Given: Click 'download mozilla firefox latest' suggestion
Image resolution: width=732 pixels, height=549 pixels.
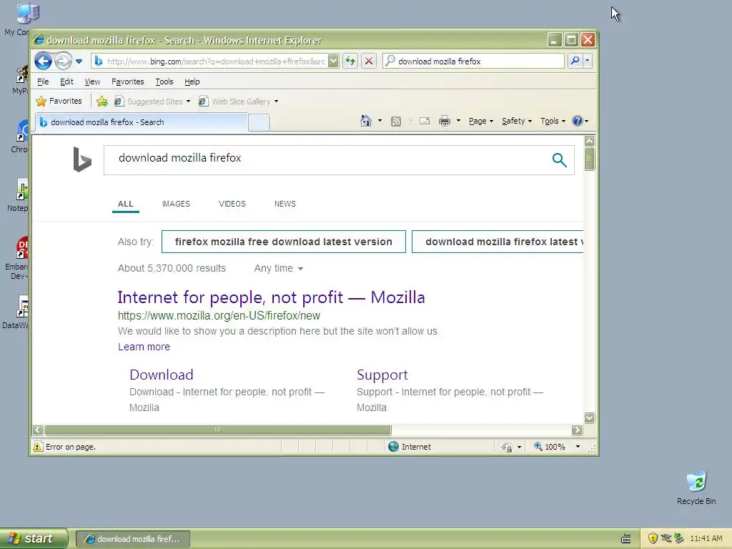Looking at the screenshot, I should click(498, 242).
